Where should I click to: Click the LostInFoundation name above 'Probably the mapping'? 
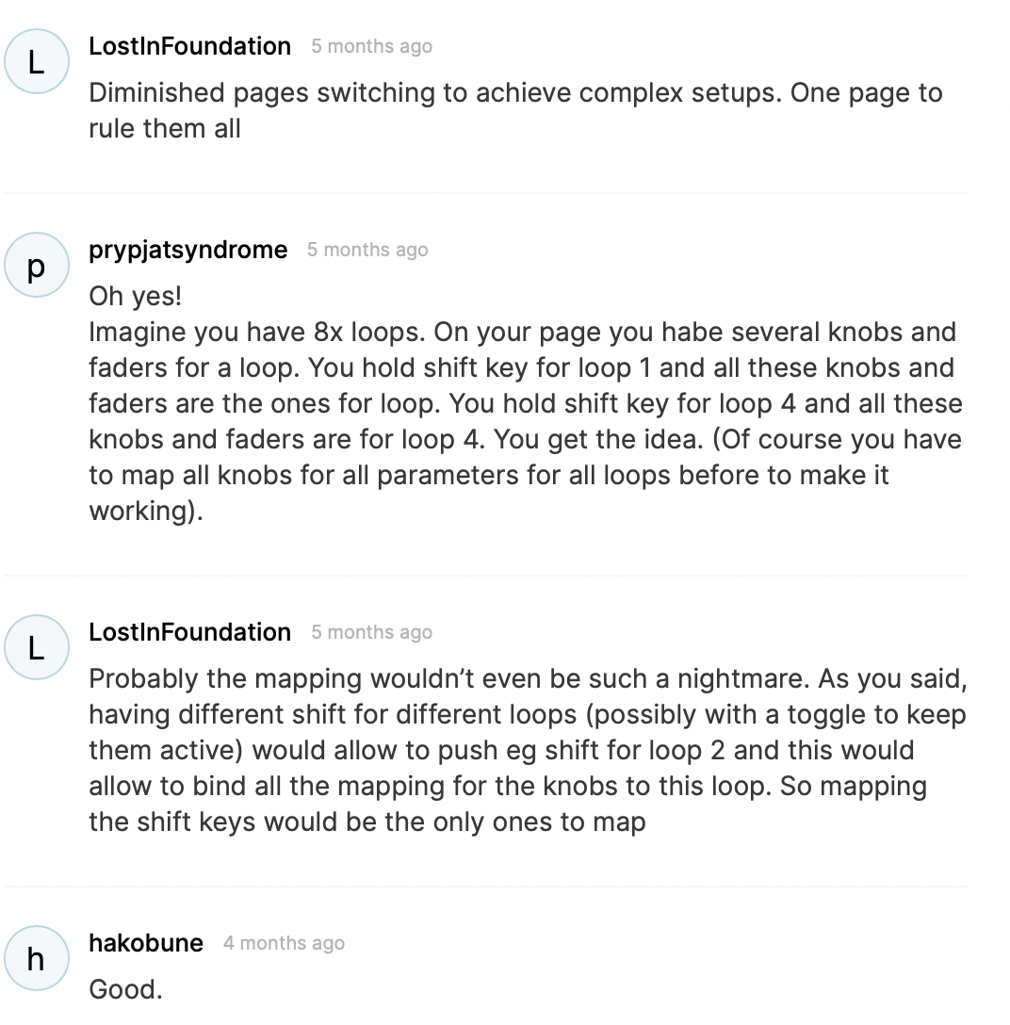(190, 632)
